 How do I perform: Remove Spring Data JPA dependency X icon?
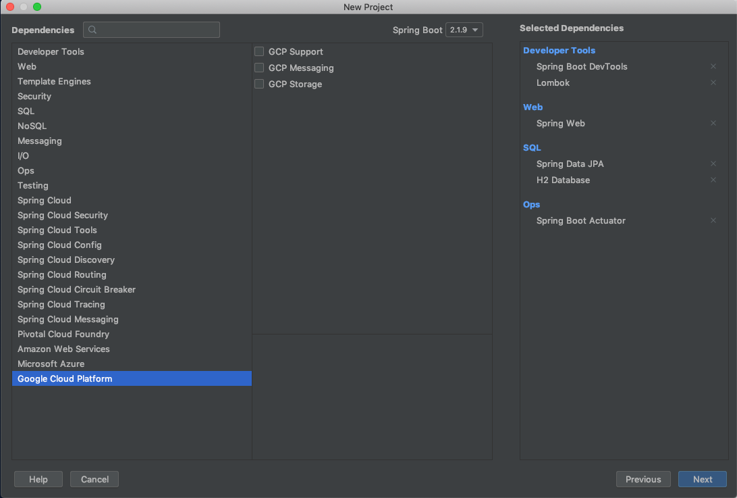coord(713,164)
